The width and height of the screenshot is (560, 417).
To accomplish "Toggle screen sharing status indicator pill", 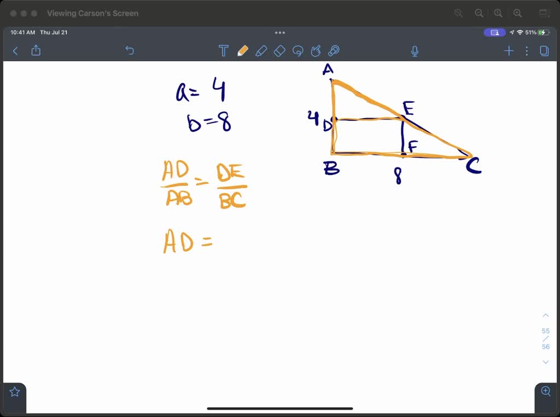I will (x=494, y=32).
